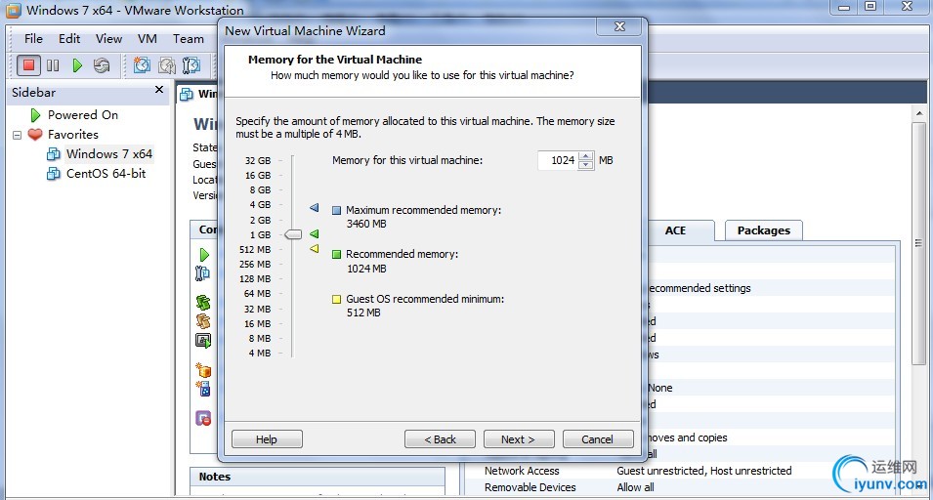Click the Windows 7 x64 sidebar VM icon
Screen dimensions: 933x500
coord(54,154)
